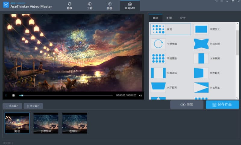Image resolution: width=241 pixels, height=145 pixels.
Task: Switch to the 錄屏 screen recorder tab
Action: pos(110,5)
